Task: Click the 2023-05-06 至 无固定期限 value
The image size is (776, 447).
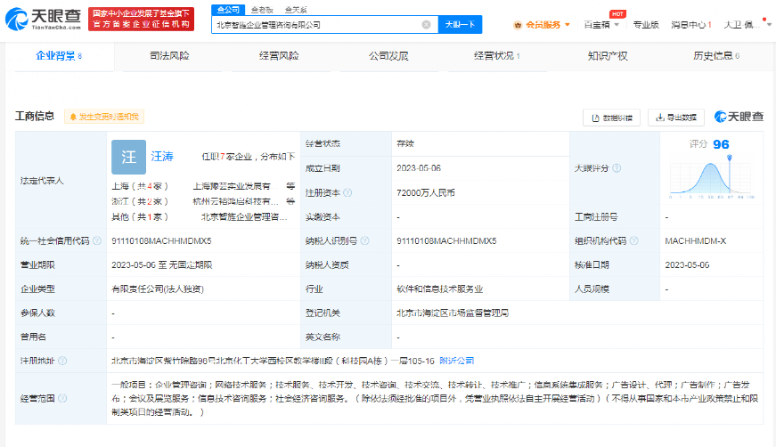Action: (162, 265)
